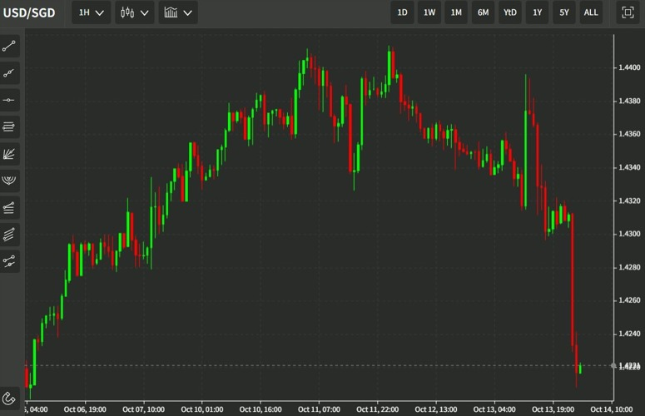This screenshot has height=416, width=645.
Task: Click the 1.4400 price axis label
Action: point(629,67)
